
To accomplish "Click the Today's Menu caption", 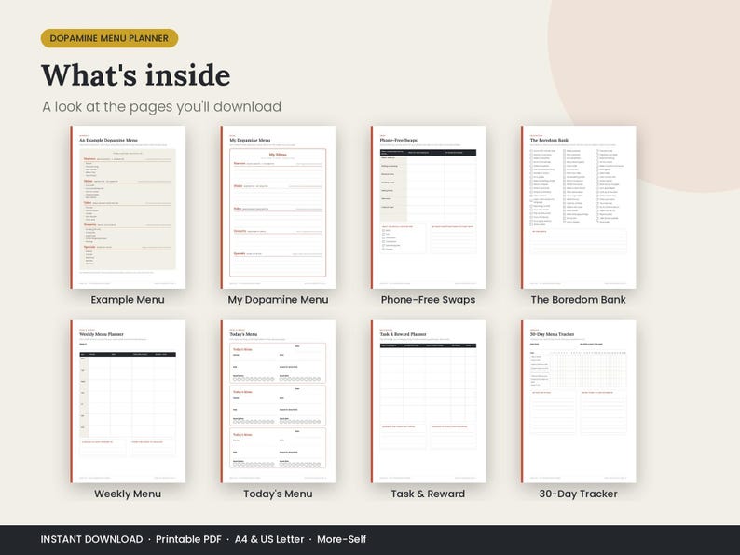I will (x=278, y=494).
